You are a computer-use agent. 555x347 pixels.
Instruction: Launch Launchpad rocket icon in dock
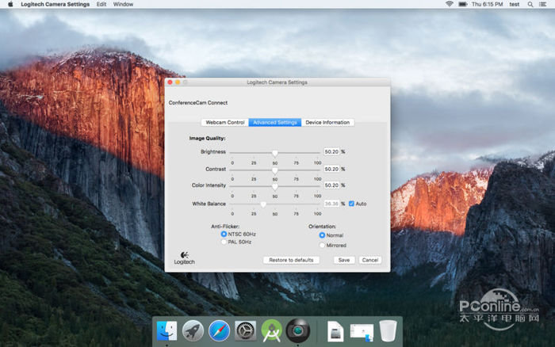tap(193, 330)
